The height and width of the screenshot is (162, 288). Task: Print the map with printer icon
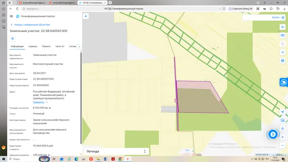[x=283, y=61]
